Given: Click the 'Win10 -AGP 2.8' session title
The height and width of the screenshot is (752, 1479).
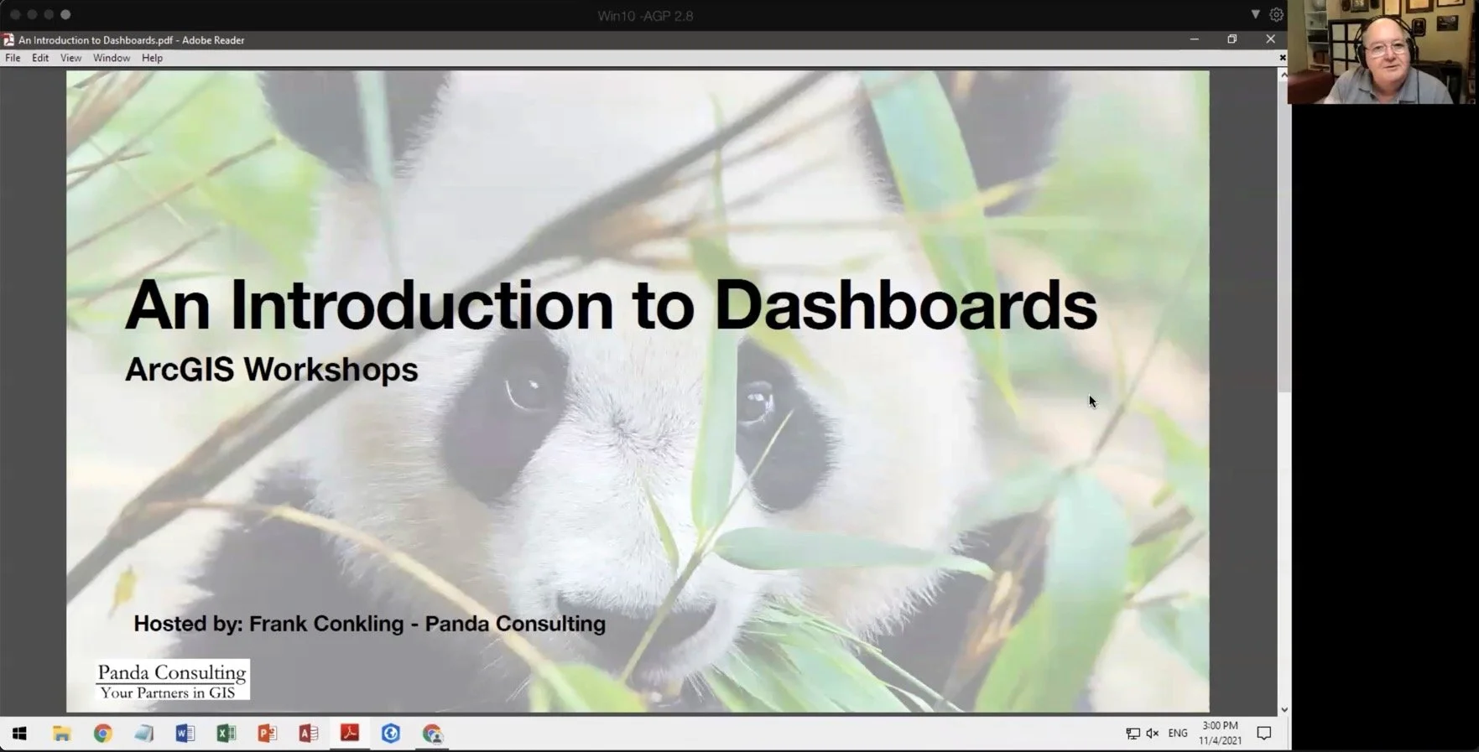Looking at the screenshot, I should pos(645,15).
